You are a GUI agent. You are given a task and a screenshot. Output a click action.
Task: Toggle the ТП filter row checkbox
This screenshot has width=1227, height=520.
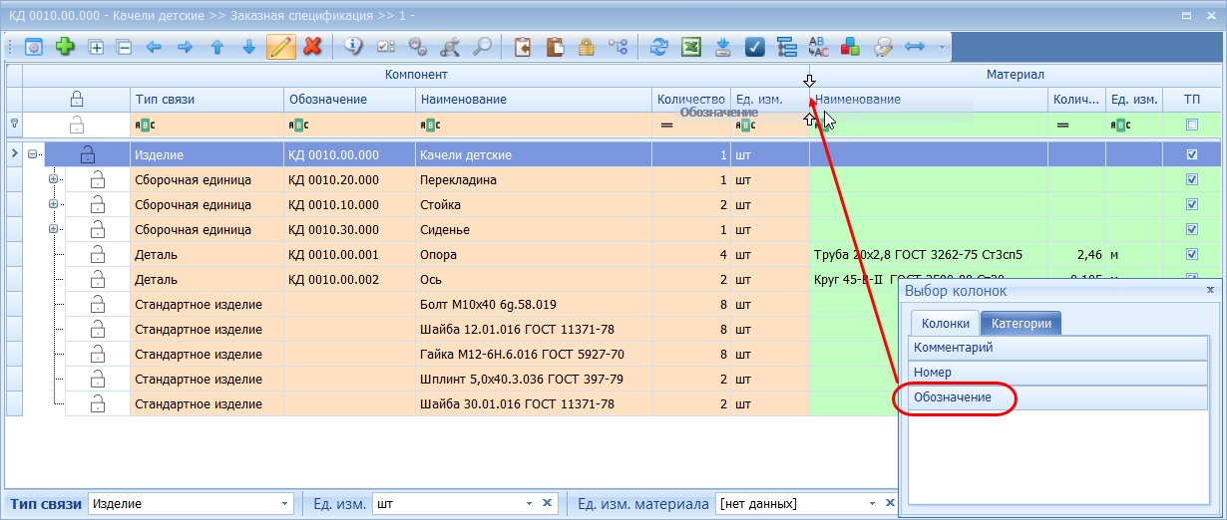tap(1192, 125)
